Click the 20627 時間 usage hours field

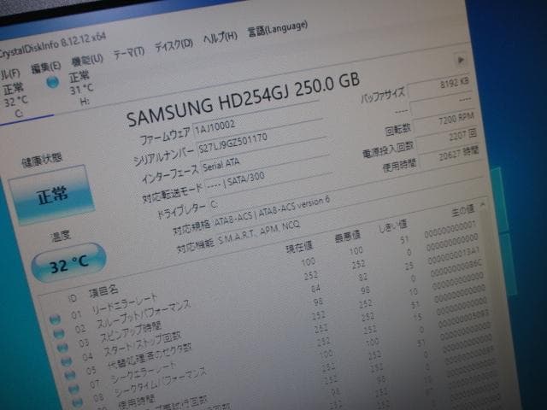(x=450, y=155)
